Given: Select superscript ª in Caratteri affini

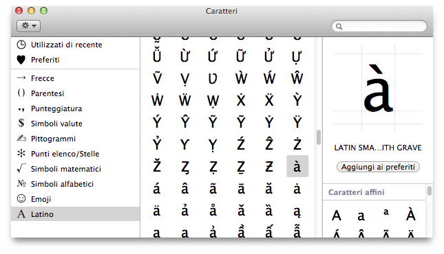Looking at the screenshot, I should point(385,212).
